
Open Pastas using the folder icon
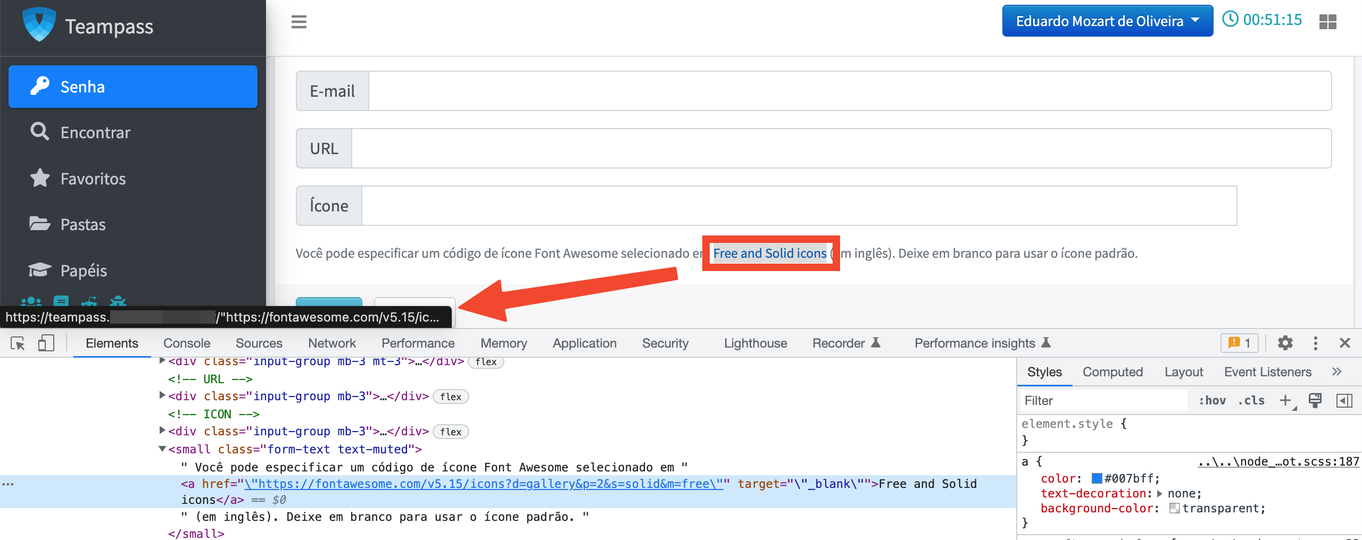(x=39, y=224)
